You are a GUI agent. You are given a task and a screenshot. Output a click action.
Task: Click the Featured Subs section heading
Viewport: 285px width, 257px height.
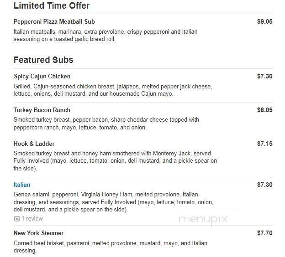click(43, 60)
